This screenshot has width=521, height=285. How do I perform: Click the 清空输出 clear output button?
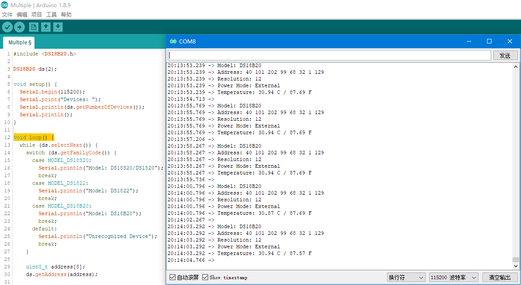pos(500,277)
